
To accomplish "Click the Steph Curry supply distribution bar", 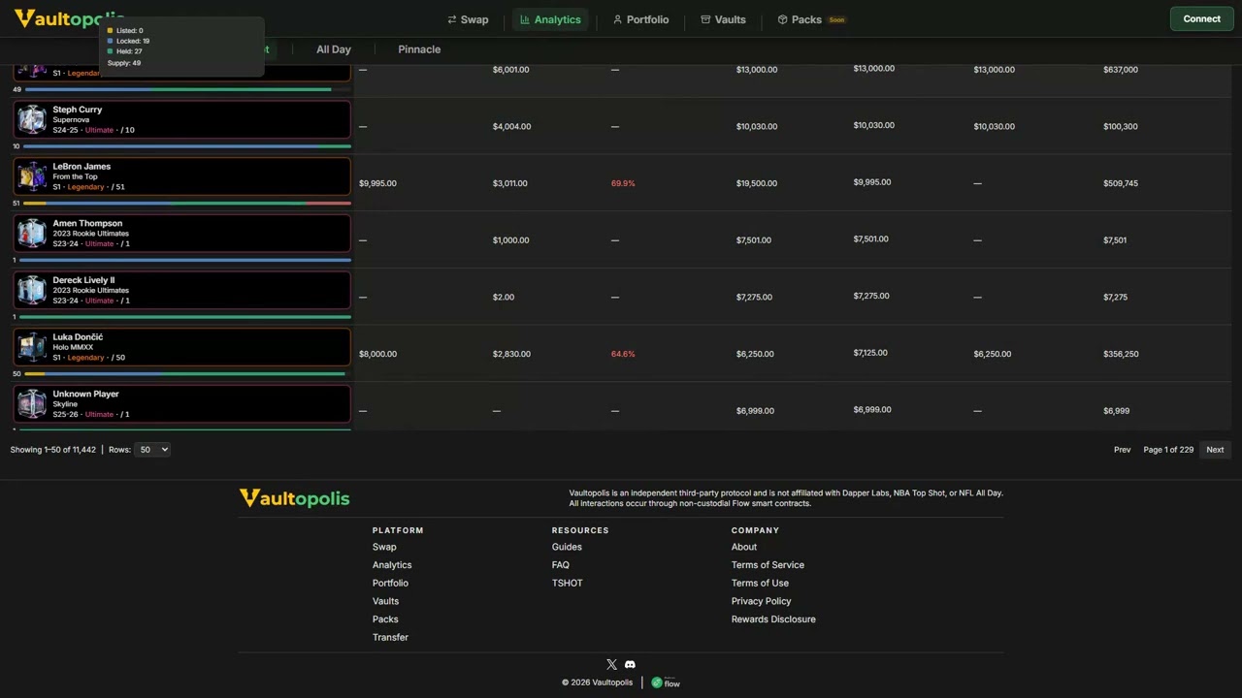I will pos(187,146).
